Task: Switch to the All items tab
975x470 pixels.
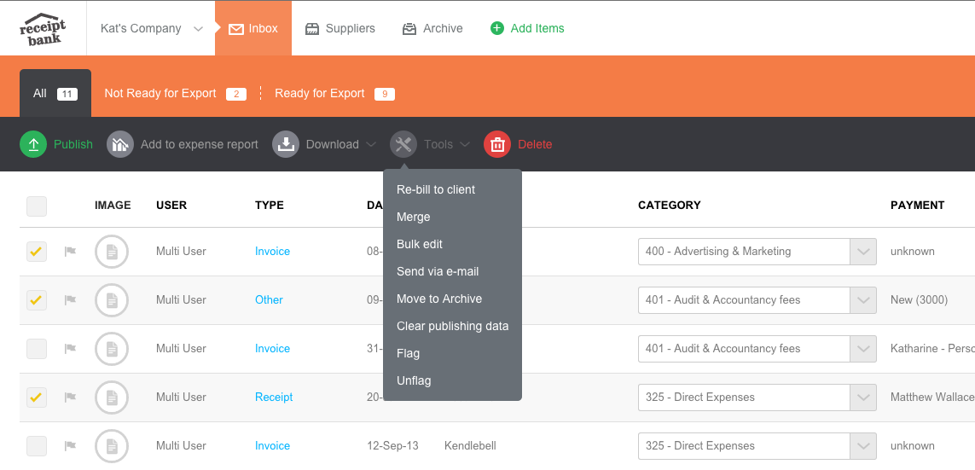Action: [x=55, y=93]
